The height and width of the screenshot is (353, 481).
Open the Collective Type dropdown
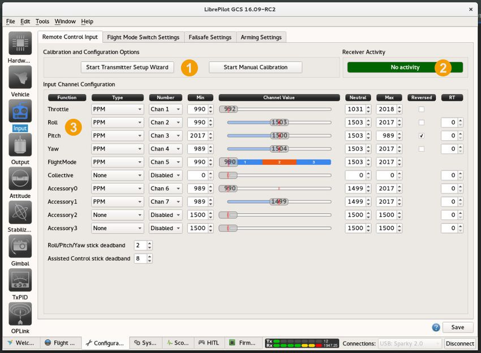click(x=118, y=175)
